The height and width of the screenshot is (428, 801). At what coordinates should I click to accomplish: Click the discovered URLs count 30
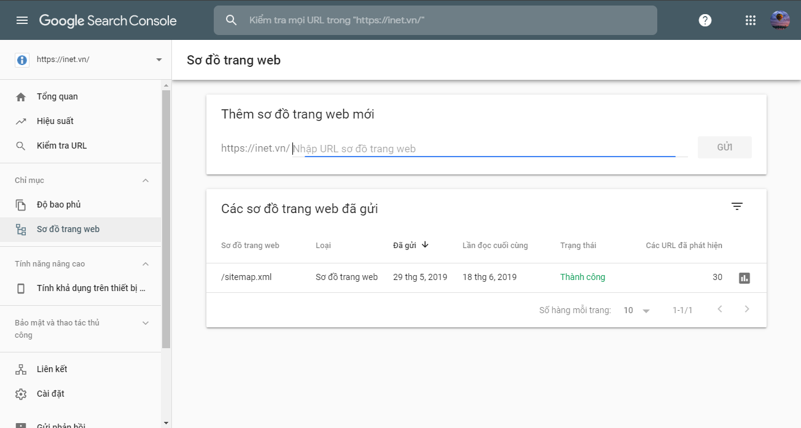click(717, 277)
